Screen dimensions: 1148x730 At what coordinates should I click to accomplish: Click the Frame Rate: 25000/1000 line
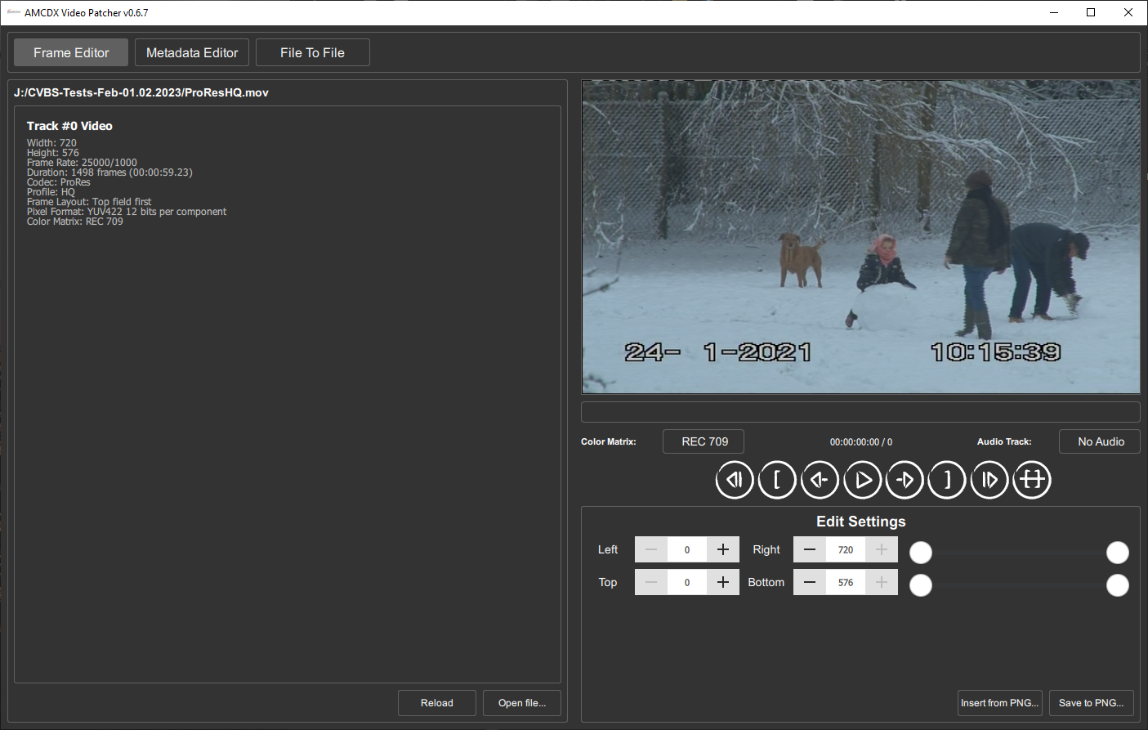[x=82, y=163]
